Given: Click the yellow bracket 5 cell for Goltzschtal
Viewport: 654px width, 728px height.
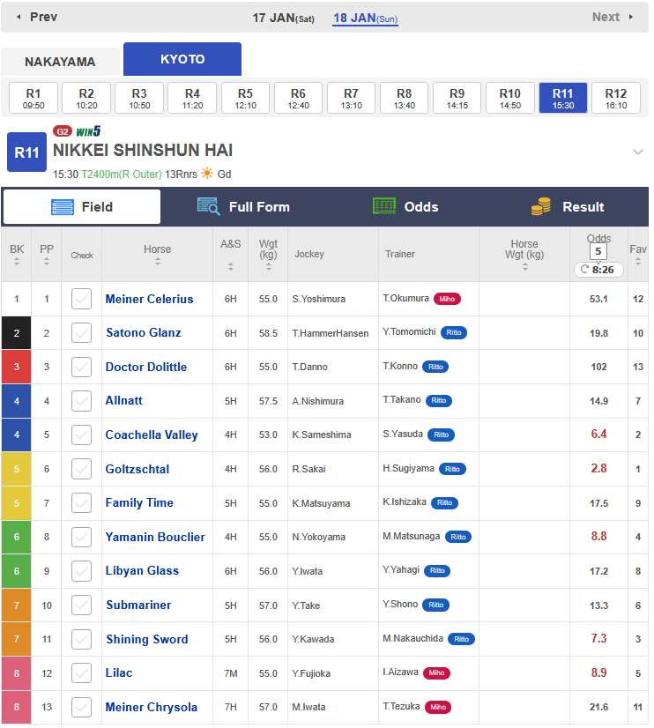Looking at the screenshot, I should click(16, 469).
